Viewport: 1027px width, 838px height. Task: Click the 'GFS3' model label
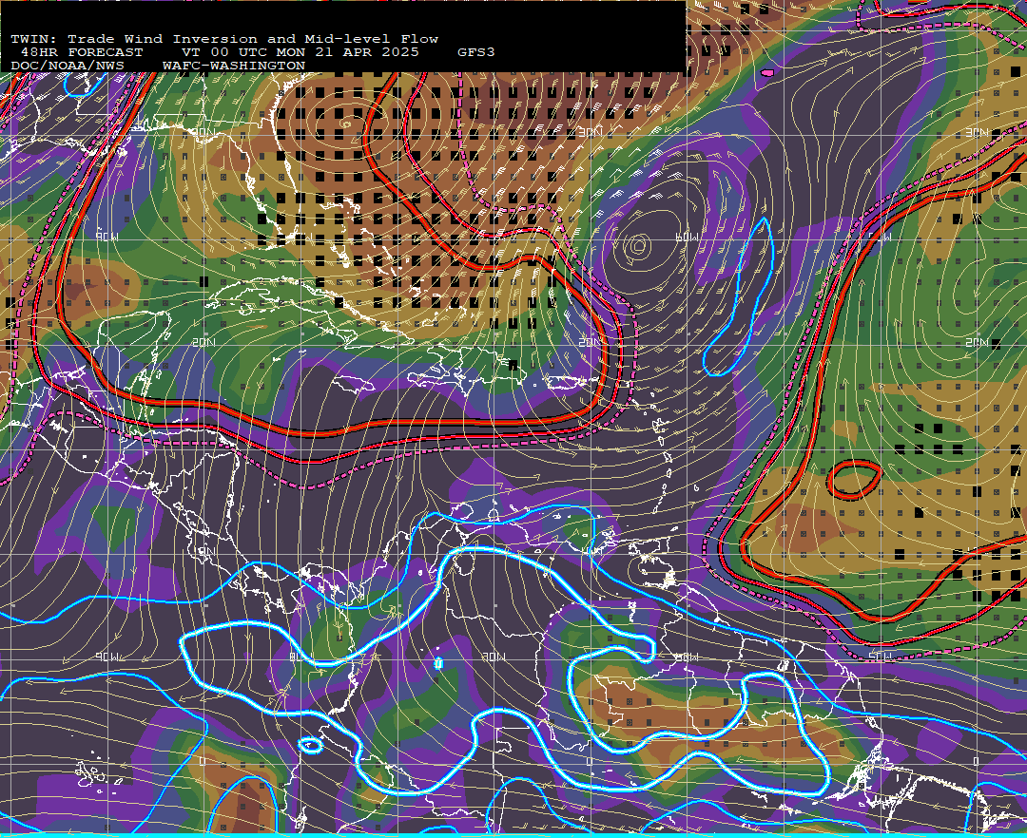476,52
